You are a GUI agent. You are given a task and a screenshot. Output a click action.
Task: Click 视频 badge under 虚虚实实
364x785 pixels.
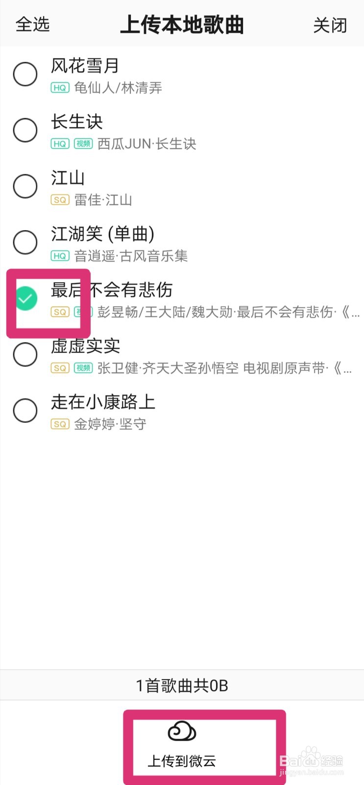pos(83,368)
